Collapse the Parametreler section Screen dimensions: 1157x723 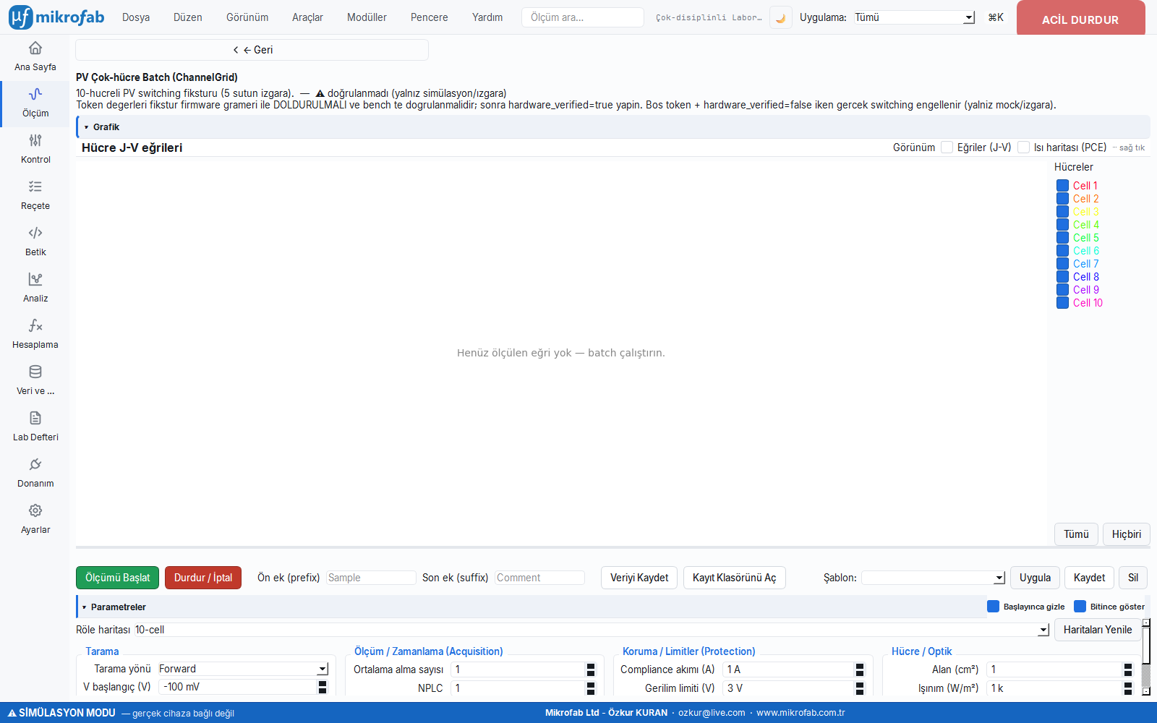84,607
